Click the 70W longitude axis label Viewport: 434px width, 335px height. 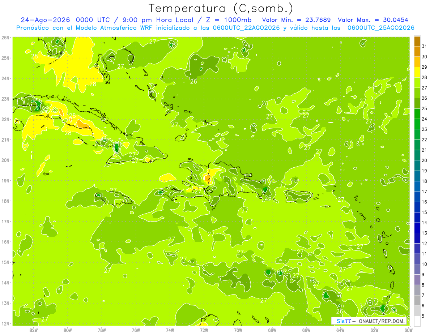tap(238, 330)
